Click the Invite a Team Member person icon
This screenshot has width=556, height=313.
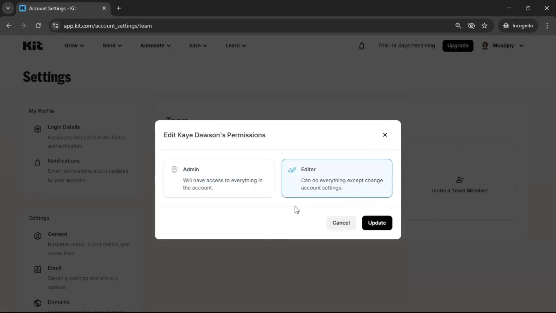(460, 179)
